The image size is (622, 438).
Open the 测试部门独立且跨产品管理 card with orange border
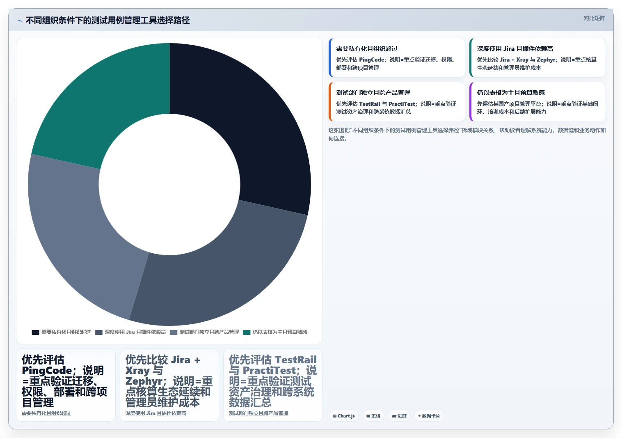point(397,102)
